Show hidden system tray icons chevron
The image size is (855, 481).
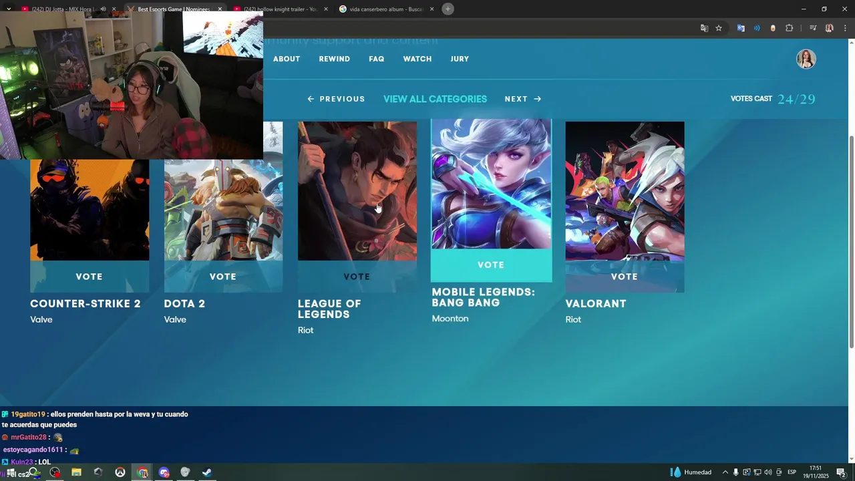click(x=725, y=472)
